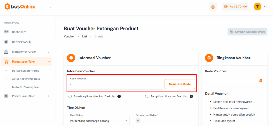Open the notification bell
Viewport: 273px width, 126px height.
tap(213, 7)
